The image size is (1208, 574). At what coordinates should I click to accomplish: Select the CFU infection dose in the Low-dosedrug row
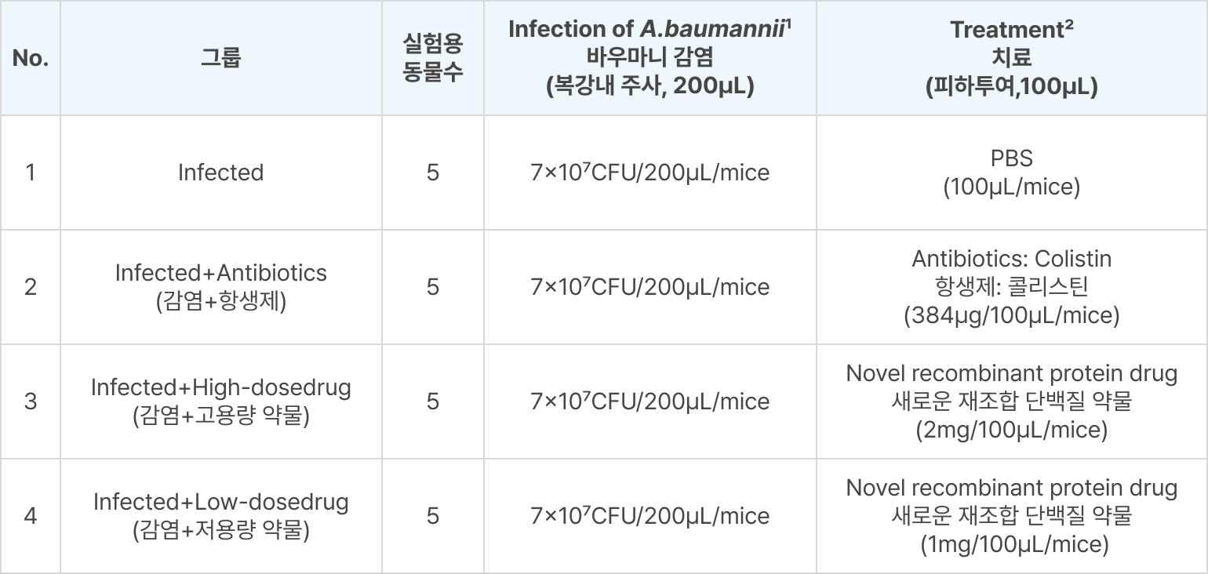tap(649, 516)
